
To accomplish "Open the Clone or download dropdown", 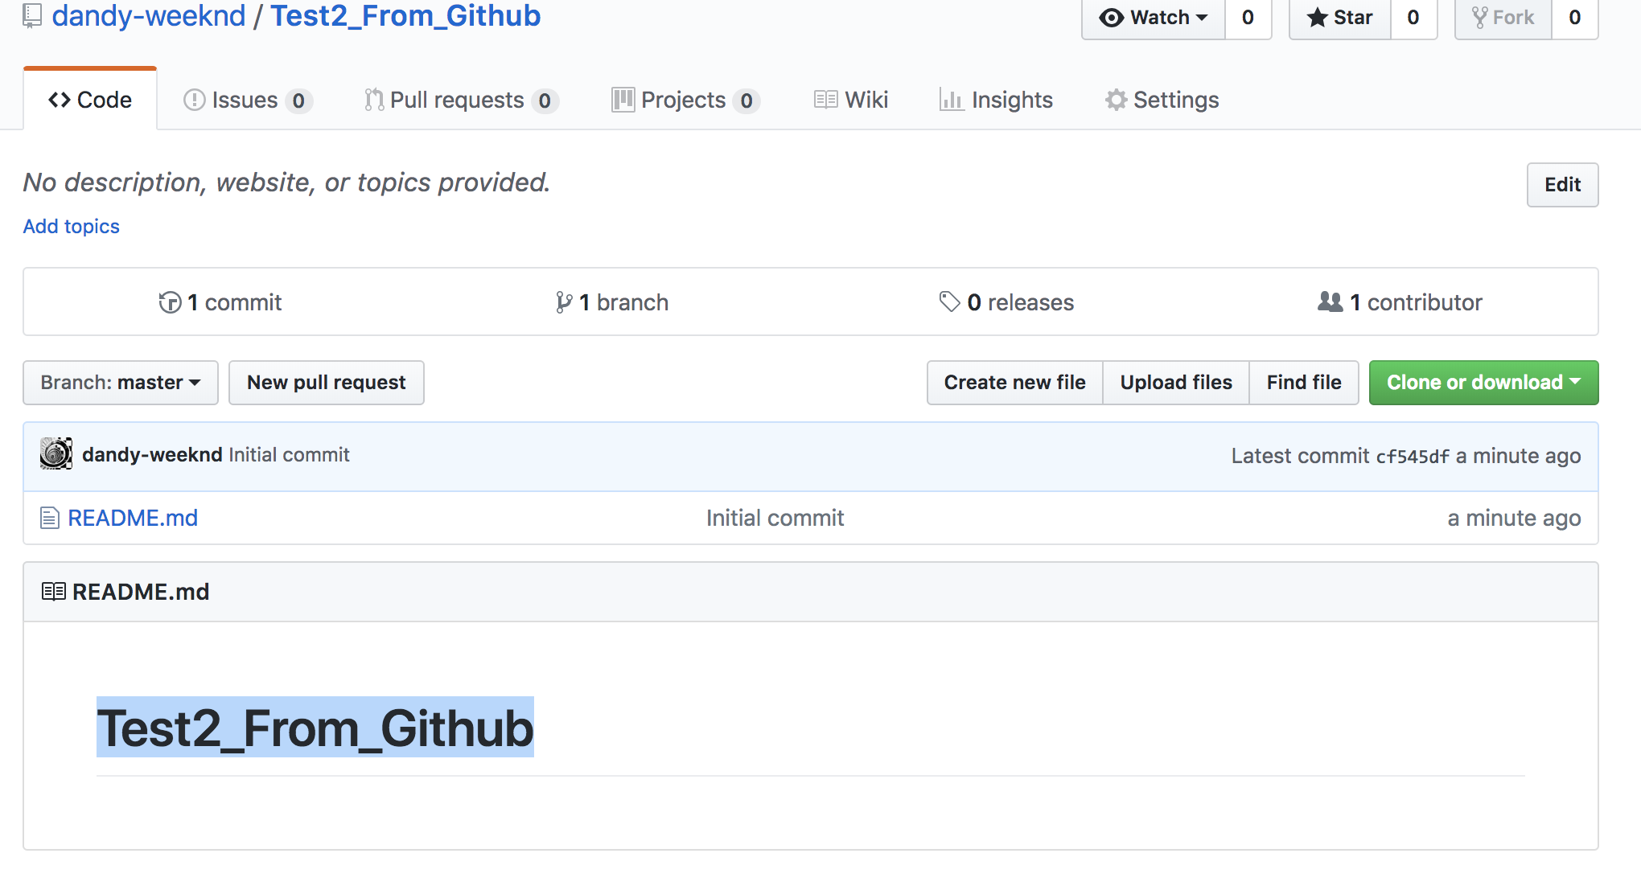I will click(1483, 383).
